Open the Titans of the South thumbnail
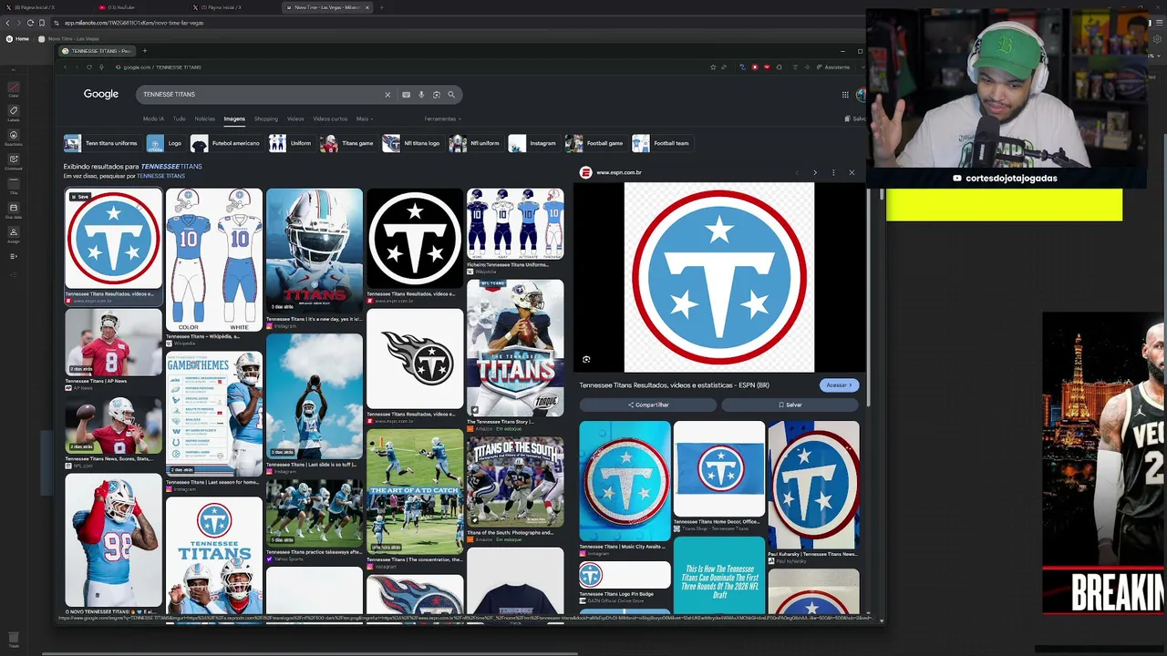 (x=515, y=482)
